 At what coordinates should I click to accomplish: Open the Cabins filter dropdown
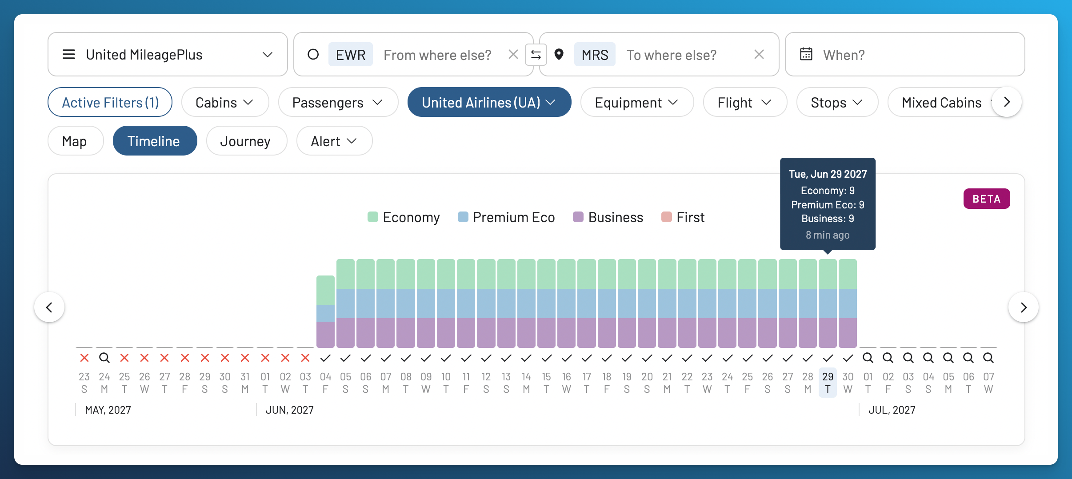(x=225, y=102)
